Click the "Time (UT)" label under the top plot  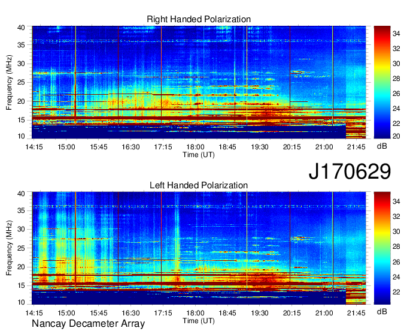point(199,155)
